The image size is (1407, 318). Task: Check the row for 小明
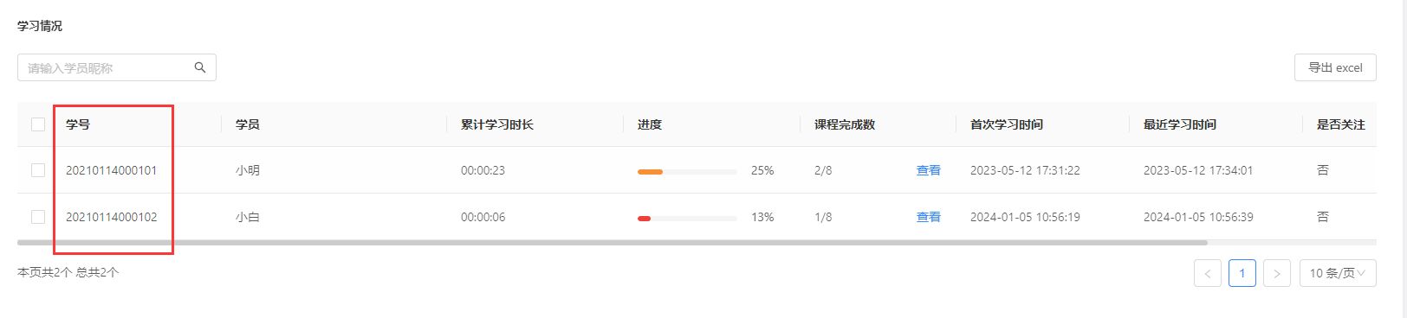(38, 170)
